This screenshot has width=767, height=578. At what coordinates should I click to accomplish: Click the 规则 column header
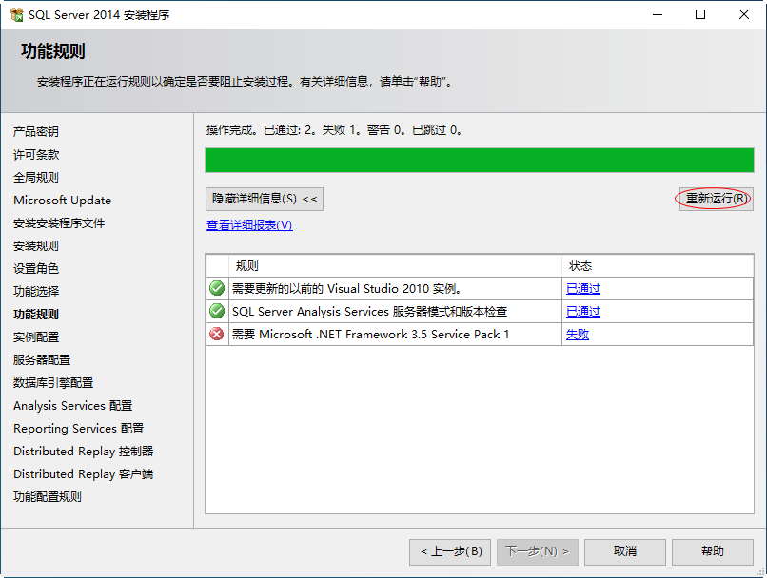(395, 266)
